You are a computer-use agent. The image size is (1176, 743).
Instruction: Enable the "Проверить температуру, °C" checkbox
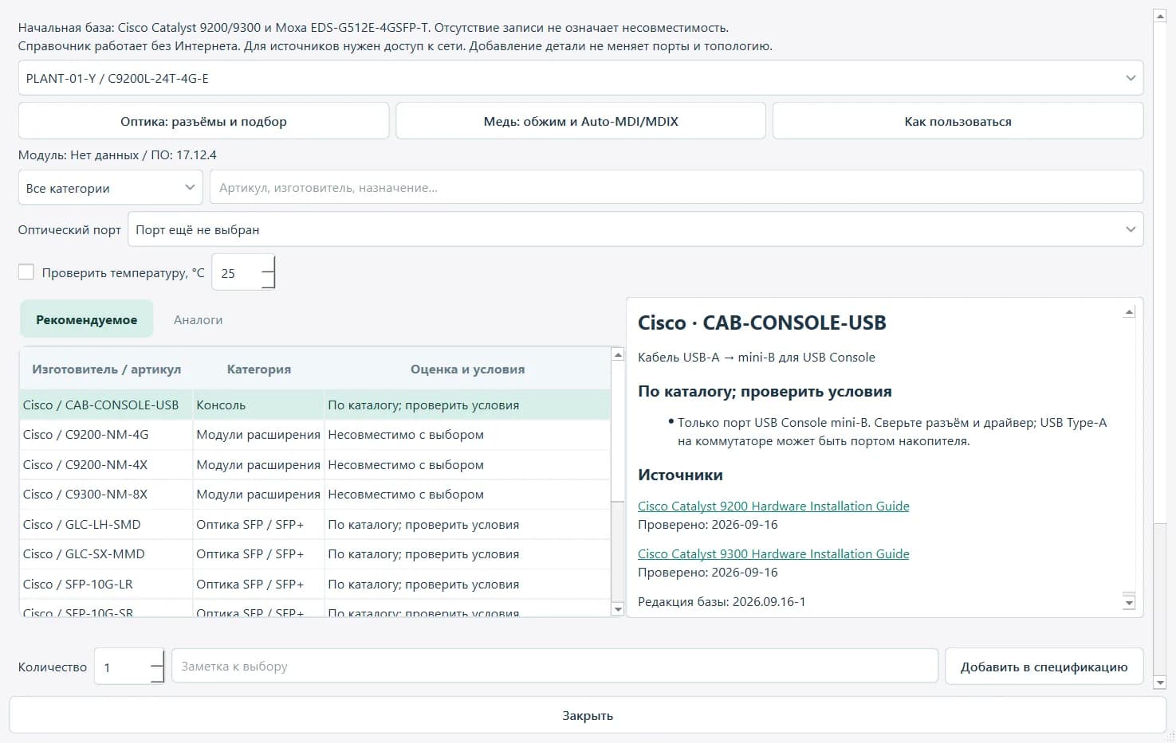coord(26,272)
